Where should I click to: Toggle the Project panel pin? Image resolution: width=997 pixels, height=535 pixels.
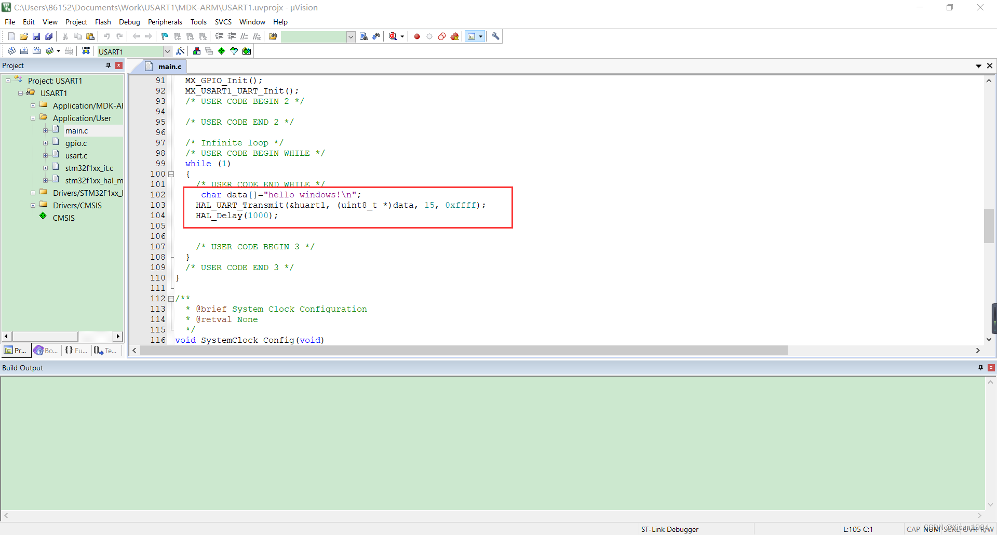click(x=108, y=65)
